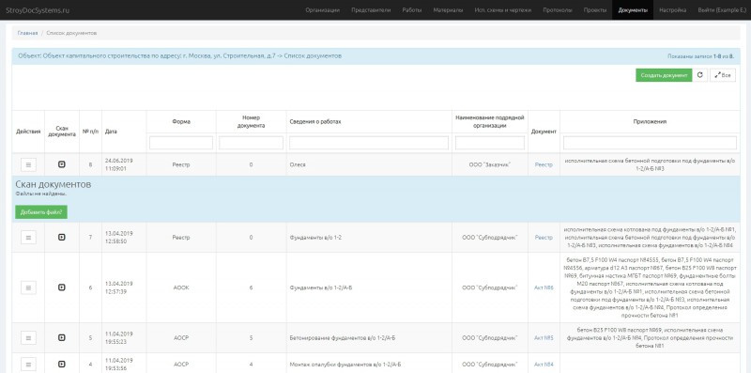This screenshot has width=751, height=373.
Task: Open the Реестр link in row 7
Action: tap(544, 238)
